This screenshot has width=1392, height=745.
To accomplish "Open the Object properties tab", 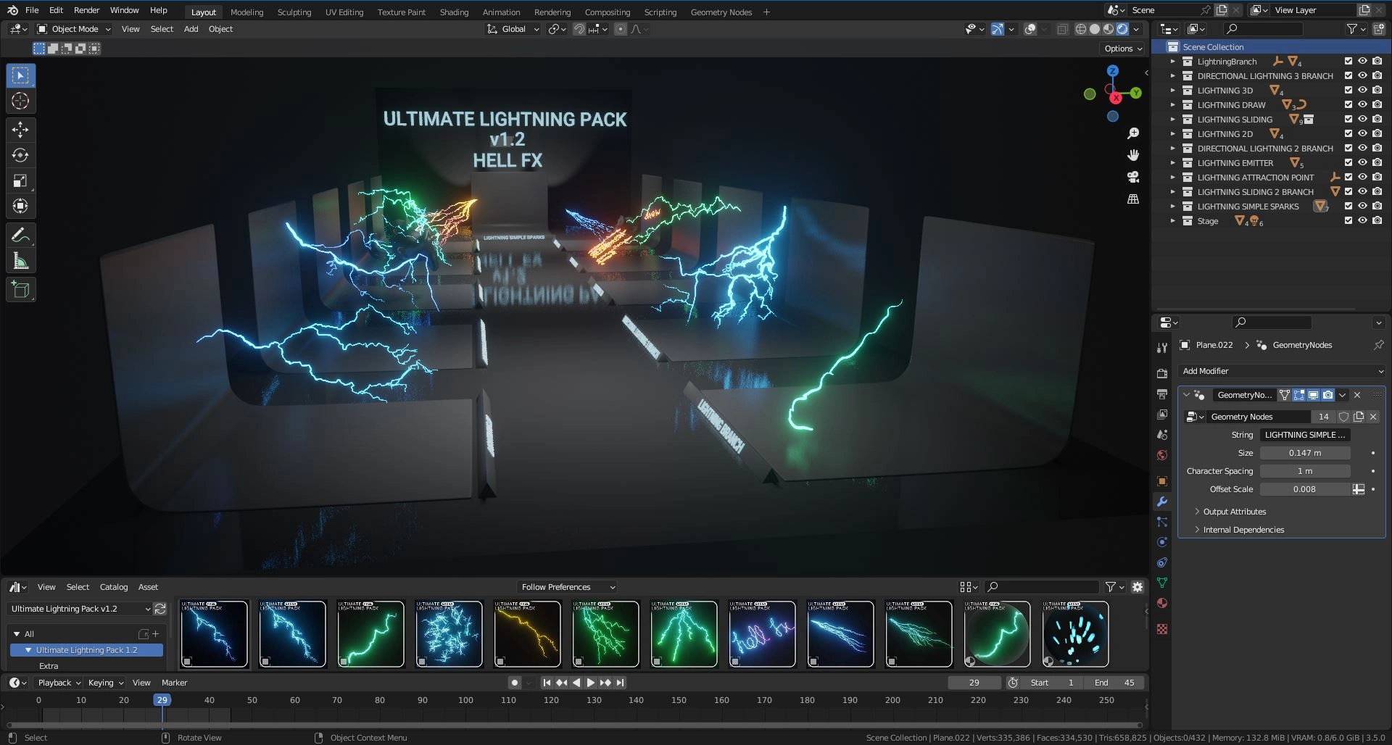I will coord(1162,481).
